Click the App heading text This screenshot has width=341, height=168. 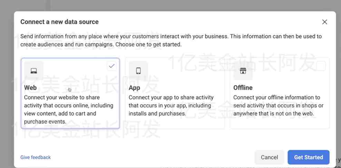134,87
